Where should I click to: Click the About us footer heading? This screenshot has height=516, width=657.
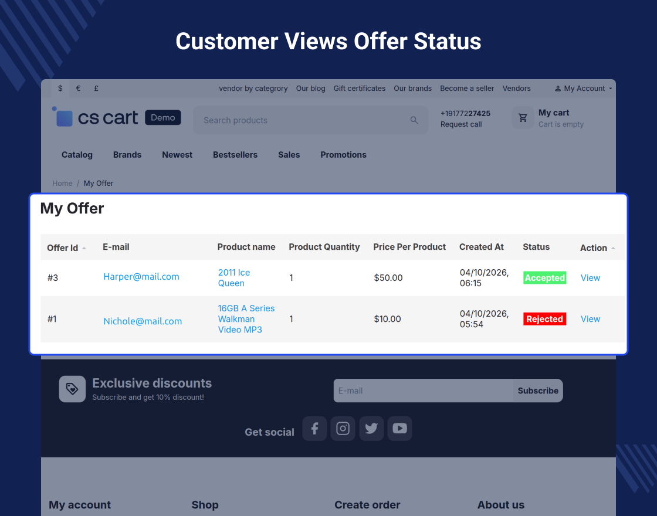[x=501, y=505]
